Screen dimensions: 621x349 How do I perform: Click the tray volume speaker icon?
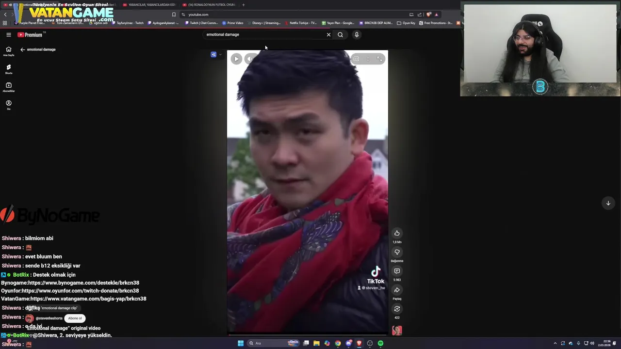click(x=592, y=343)
